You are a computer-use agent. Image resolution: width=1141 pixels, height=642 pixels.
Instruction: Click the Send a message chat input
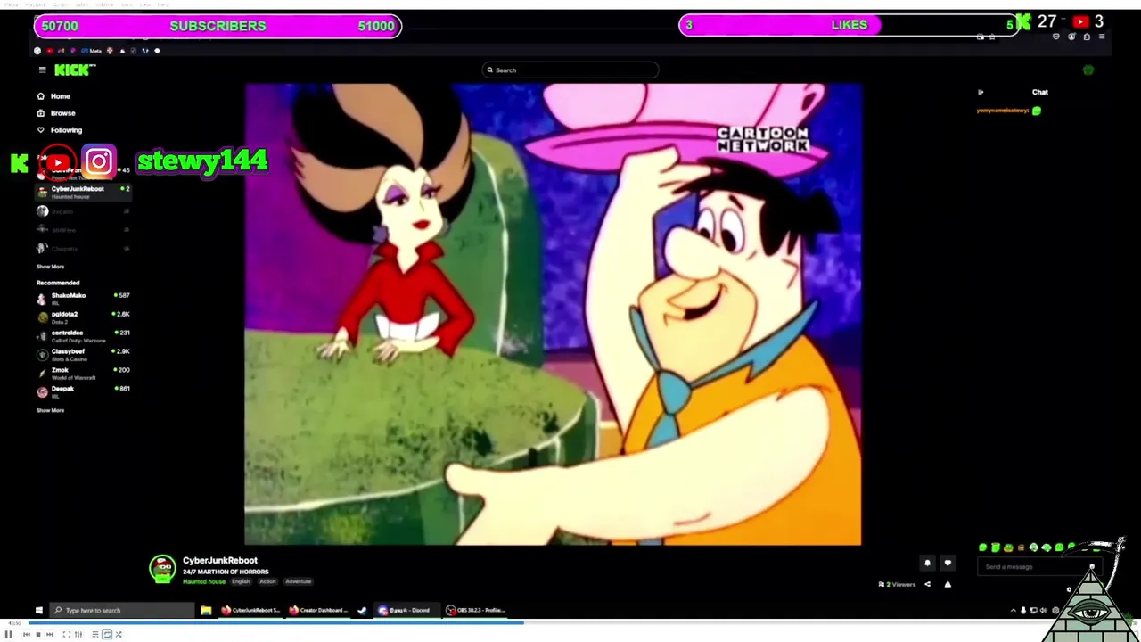1039,566
